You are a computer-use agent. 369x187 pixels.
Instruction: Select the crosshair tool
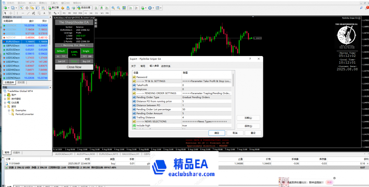click(11, 13)
